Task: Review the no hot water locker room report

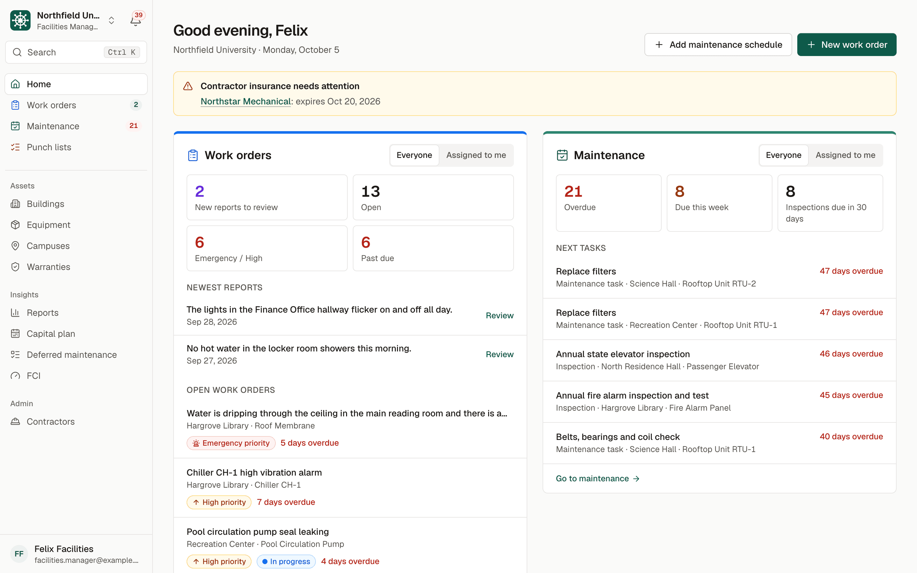Action: click(500, 354)
